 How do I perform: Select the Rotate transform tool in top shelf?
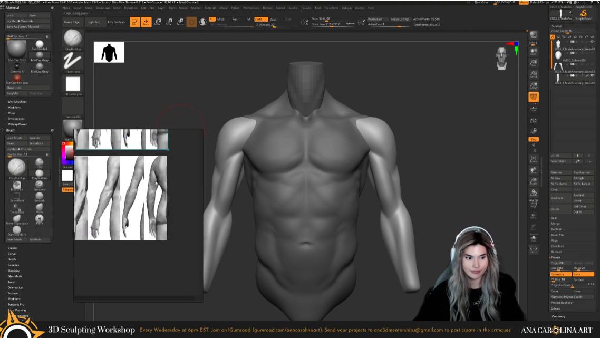(180, 22)
